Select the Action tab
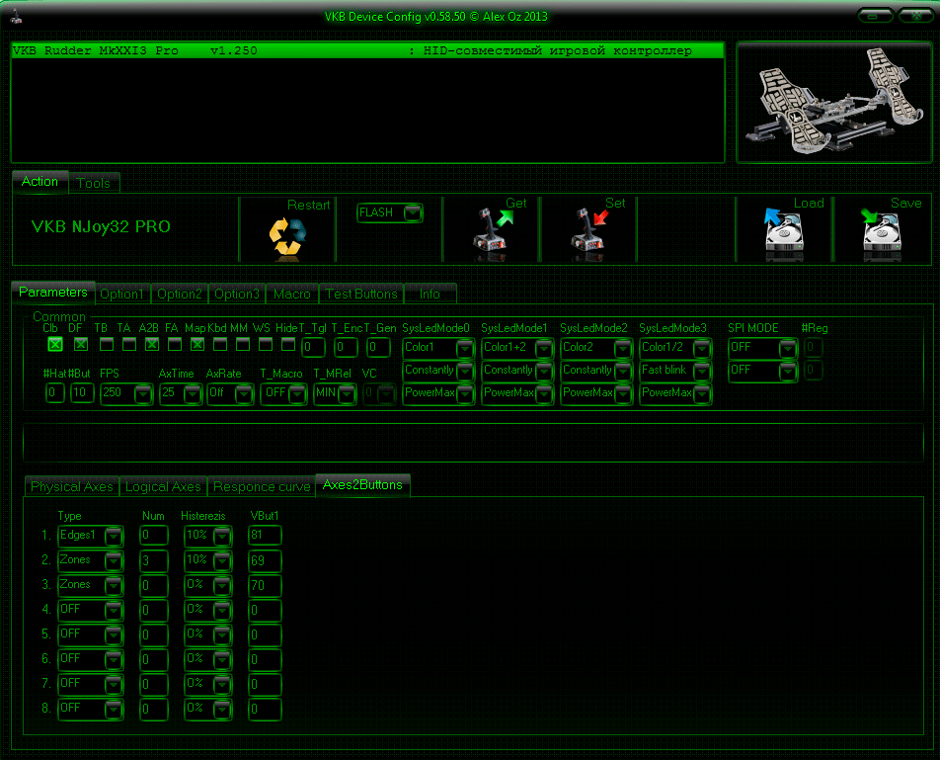The height and width of the screenshot is (760, 940). tap(40, 181)
